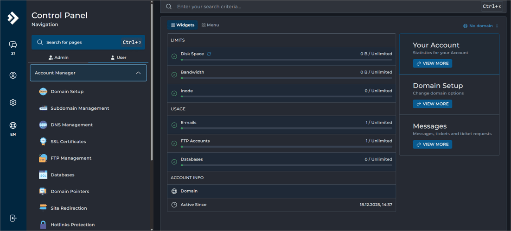This screenshot has height=231, width=511.
Task: Switch dashboard to Widgets view
Action: point(182,25)
